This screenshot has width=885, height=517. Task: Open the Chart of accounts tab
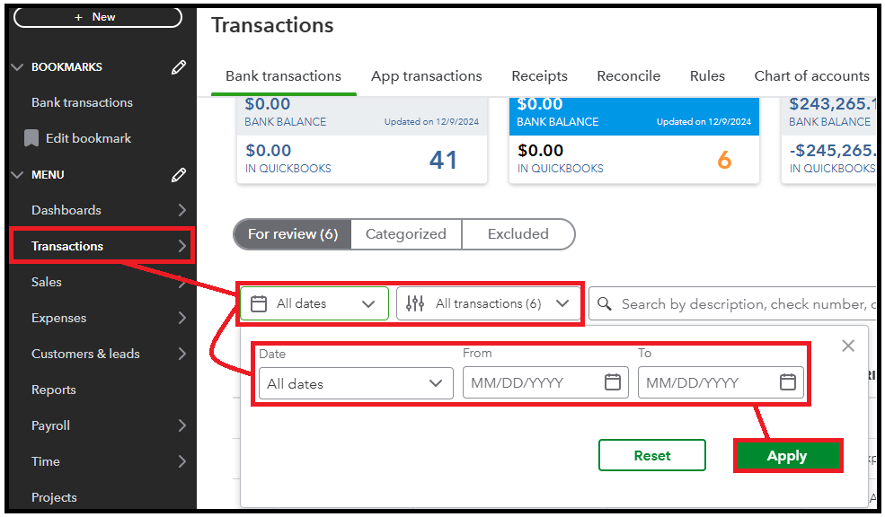(811, 76)
